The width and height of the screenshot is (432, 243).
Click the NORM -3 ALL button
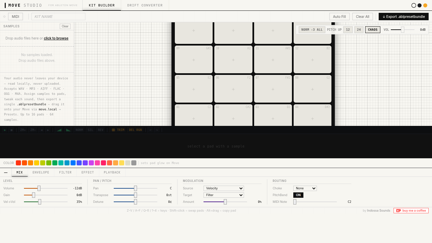(x=312, y=30)
